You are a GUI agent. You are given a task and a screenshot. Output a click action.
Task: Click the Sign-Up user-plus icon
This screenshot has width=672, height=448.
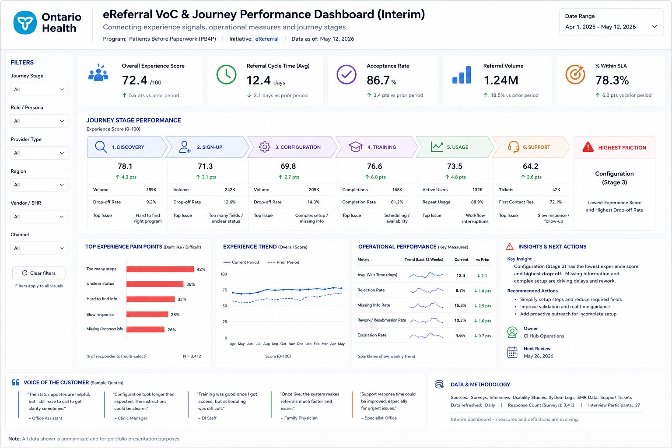(185, 147)
